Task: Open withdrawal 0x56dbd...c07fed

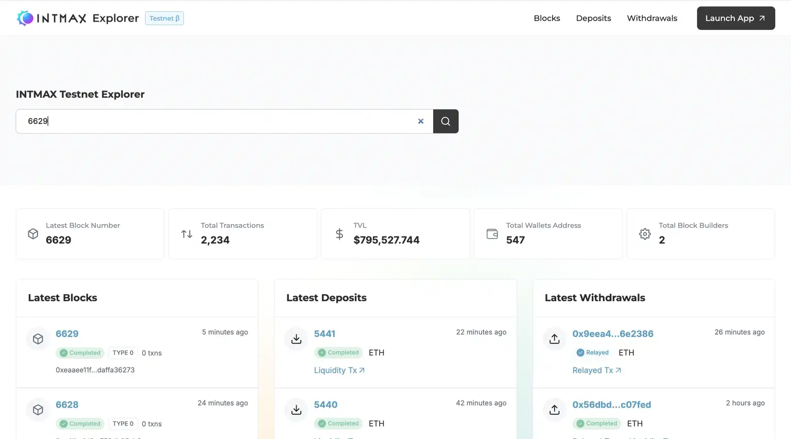Action: (x=611, y=405)
